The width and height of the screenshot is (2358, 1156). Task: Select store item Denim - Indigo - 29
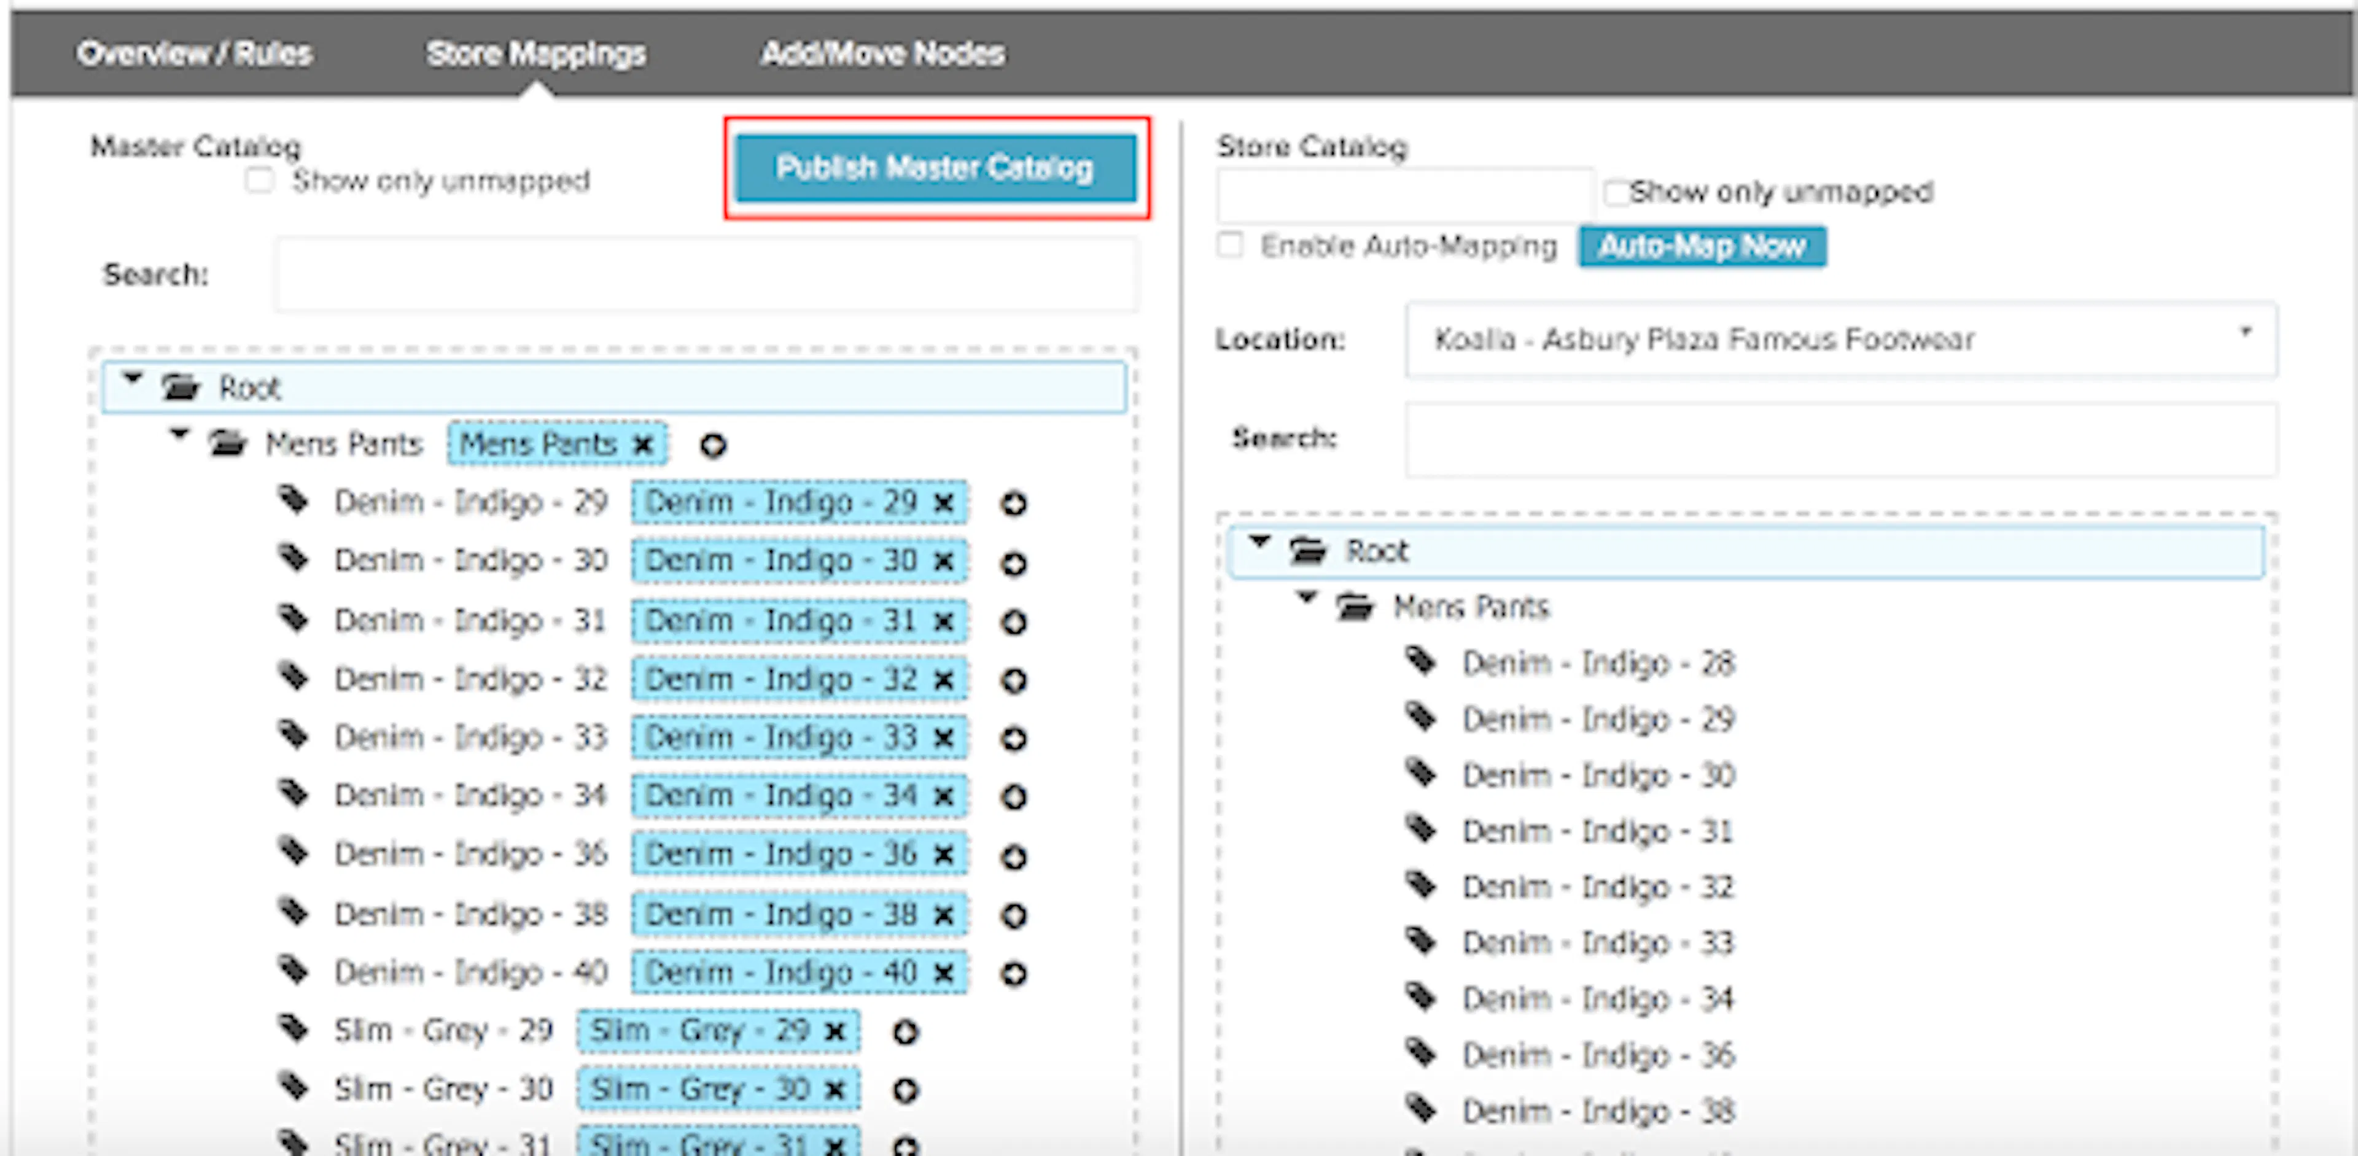[1598, 720]
